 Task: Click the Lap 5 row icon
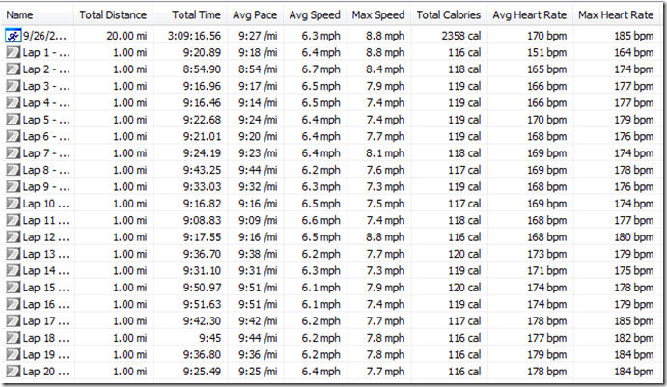coord(13,121)
